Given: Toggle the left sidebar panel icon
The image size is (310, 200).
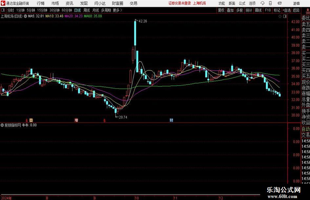Looking at the screenshot, I should tap(3, 10).
